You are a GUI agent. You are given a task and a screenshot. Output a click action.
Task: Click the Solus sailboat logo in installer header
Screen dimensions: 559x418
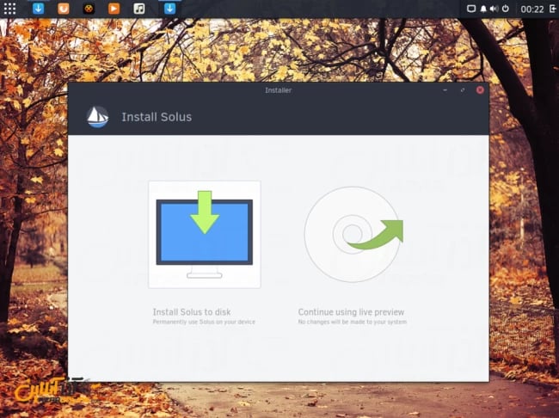pos(97,117)
